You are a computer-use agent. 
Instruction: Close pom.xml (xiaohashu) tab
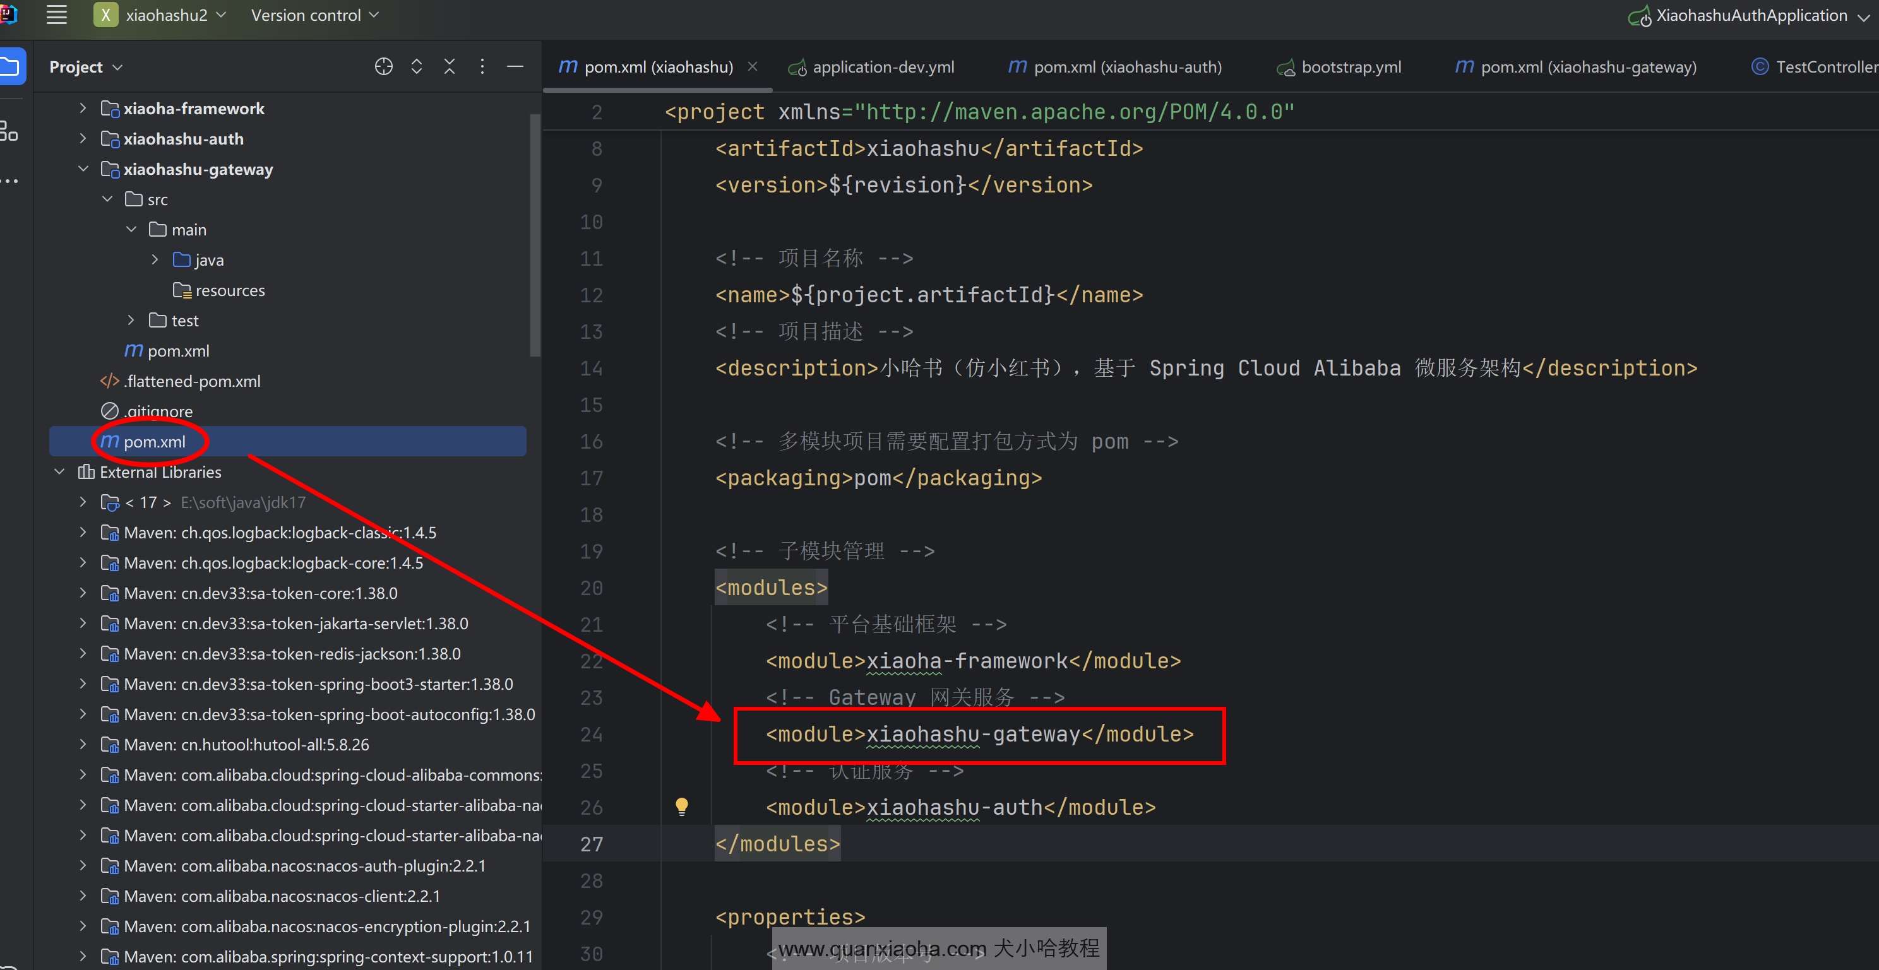[x=753, y=66]
